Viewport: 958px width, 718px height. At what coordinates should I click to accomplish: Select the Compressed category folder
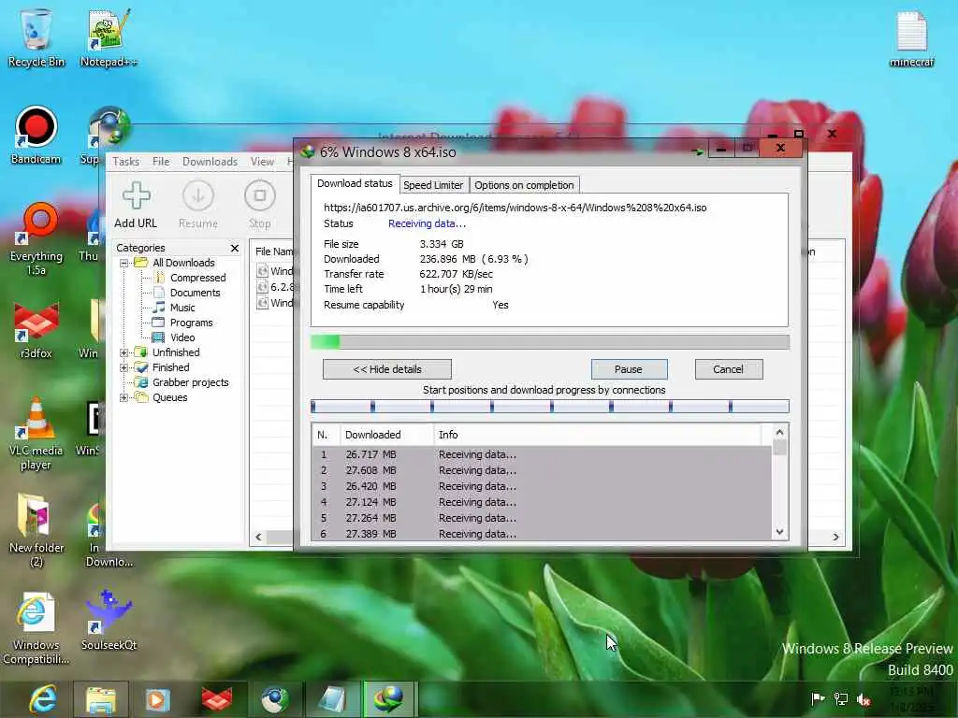(x=197, y=278)
